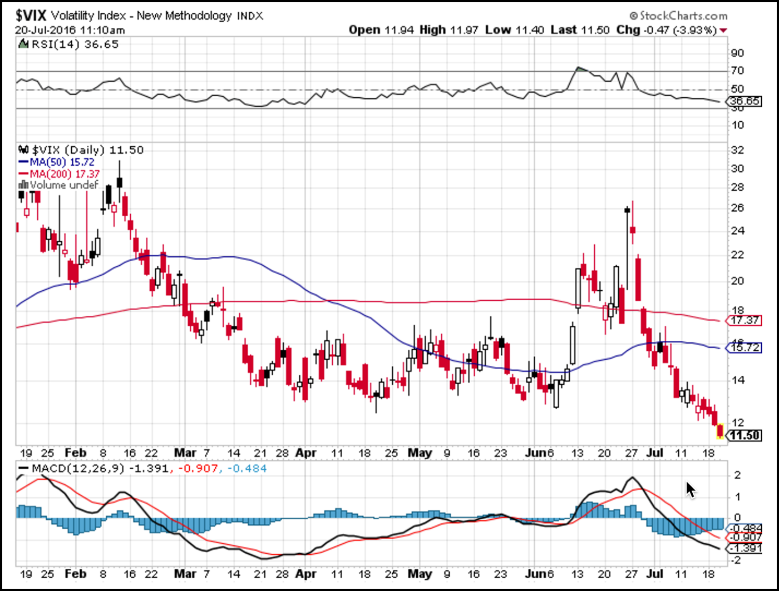
Task: Click the volume bars icon beside Volume undef
Action: point(24,185)
